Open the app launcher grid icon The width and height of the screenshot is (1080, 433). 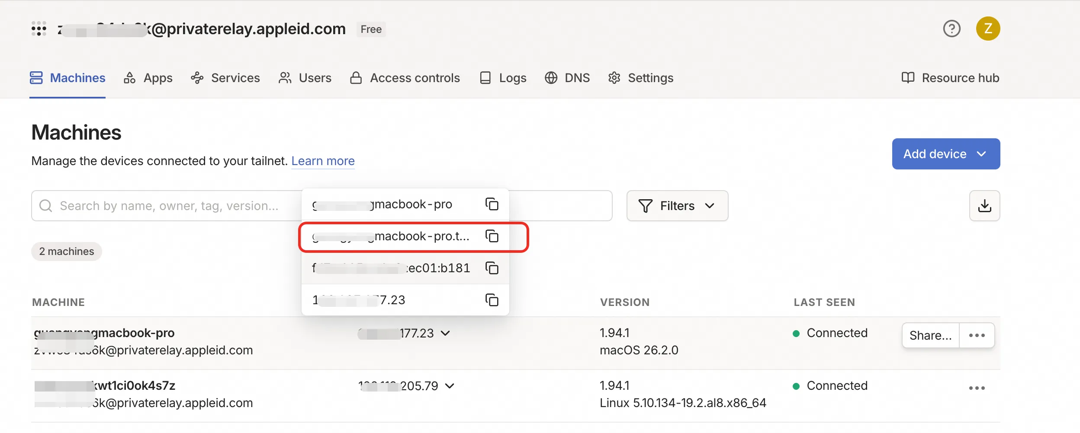(39, 29)
